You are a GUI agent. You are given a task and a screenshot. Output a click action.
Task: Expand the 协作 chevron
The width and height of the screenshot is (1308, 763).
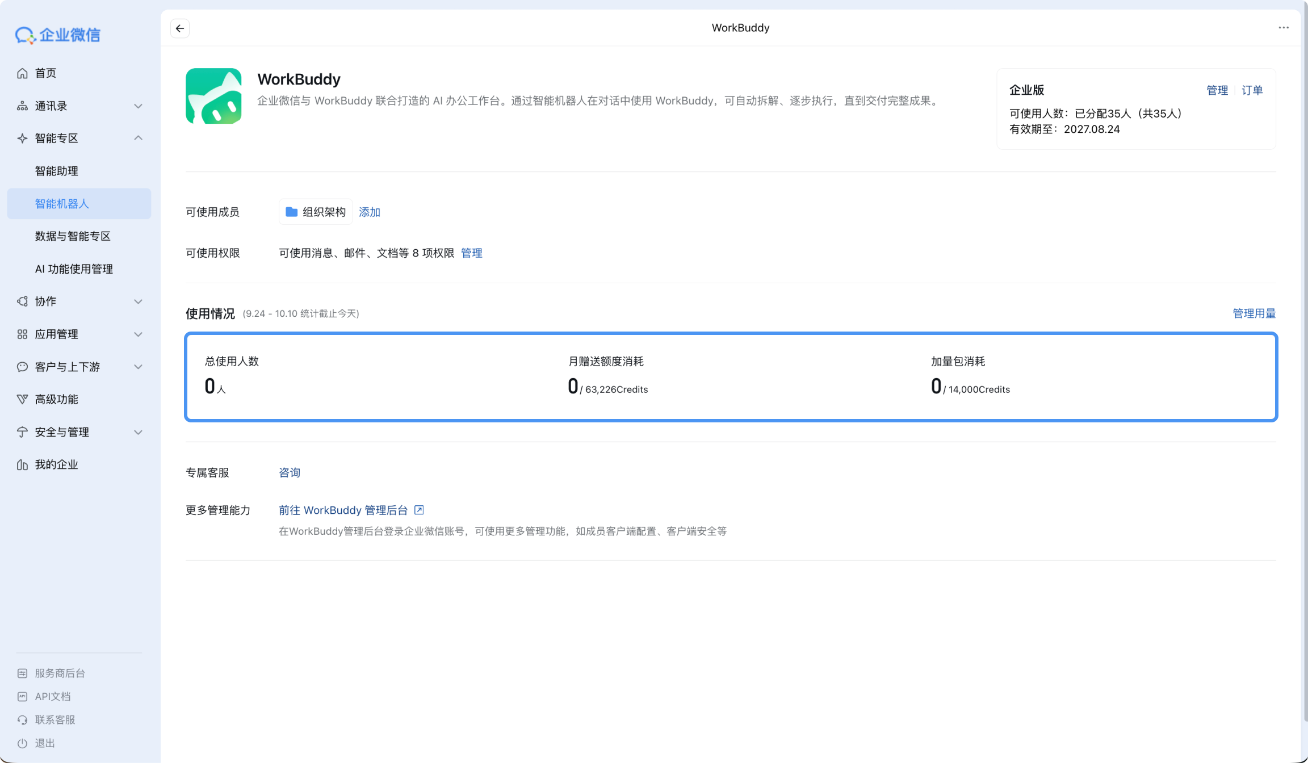[x=138, y=301]
